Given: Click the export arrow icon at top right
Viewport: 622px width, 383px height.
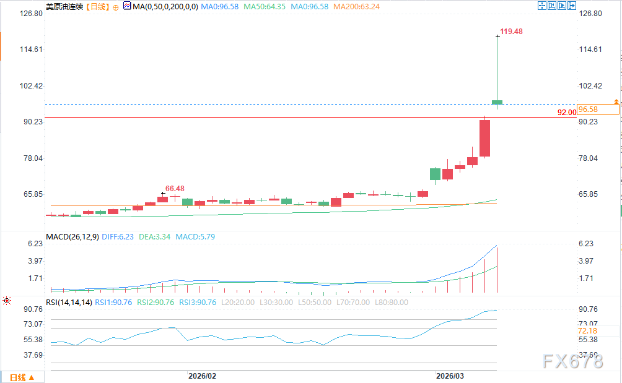Looking at the screenshot, I should [572, 6].
